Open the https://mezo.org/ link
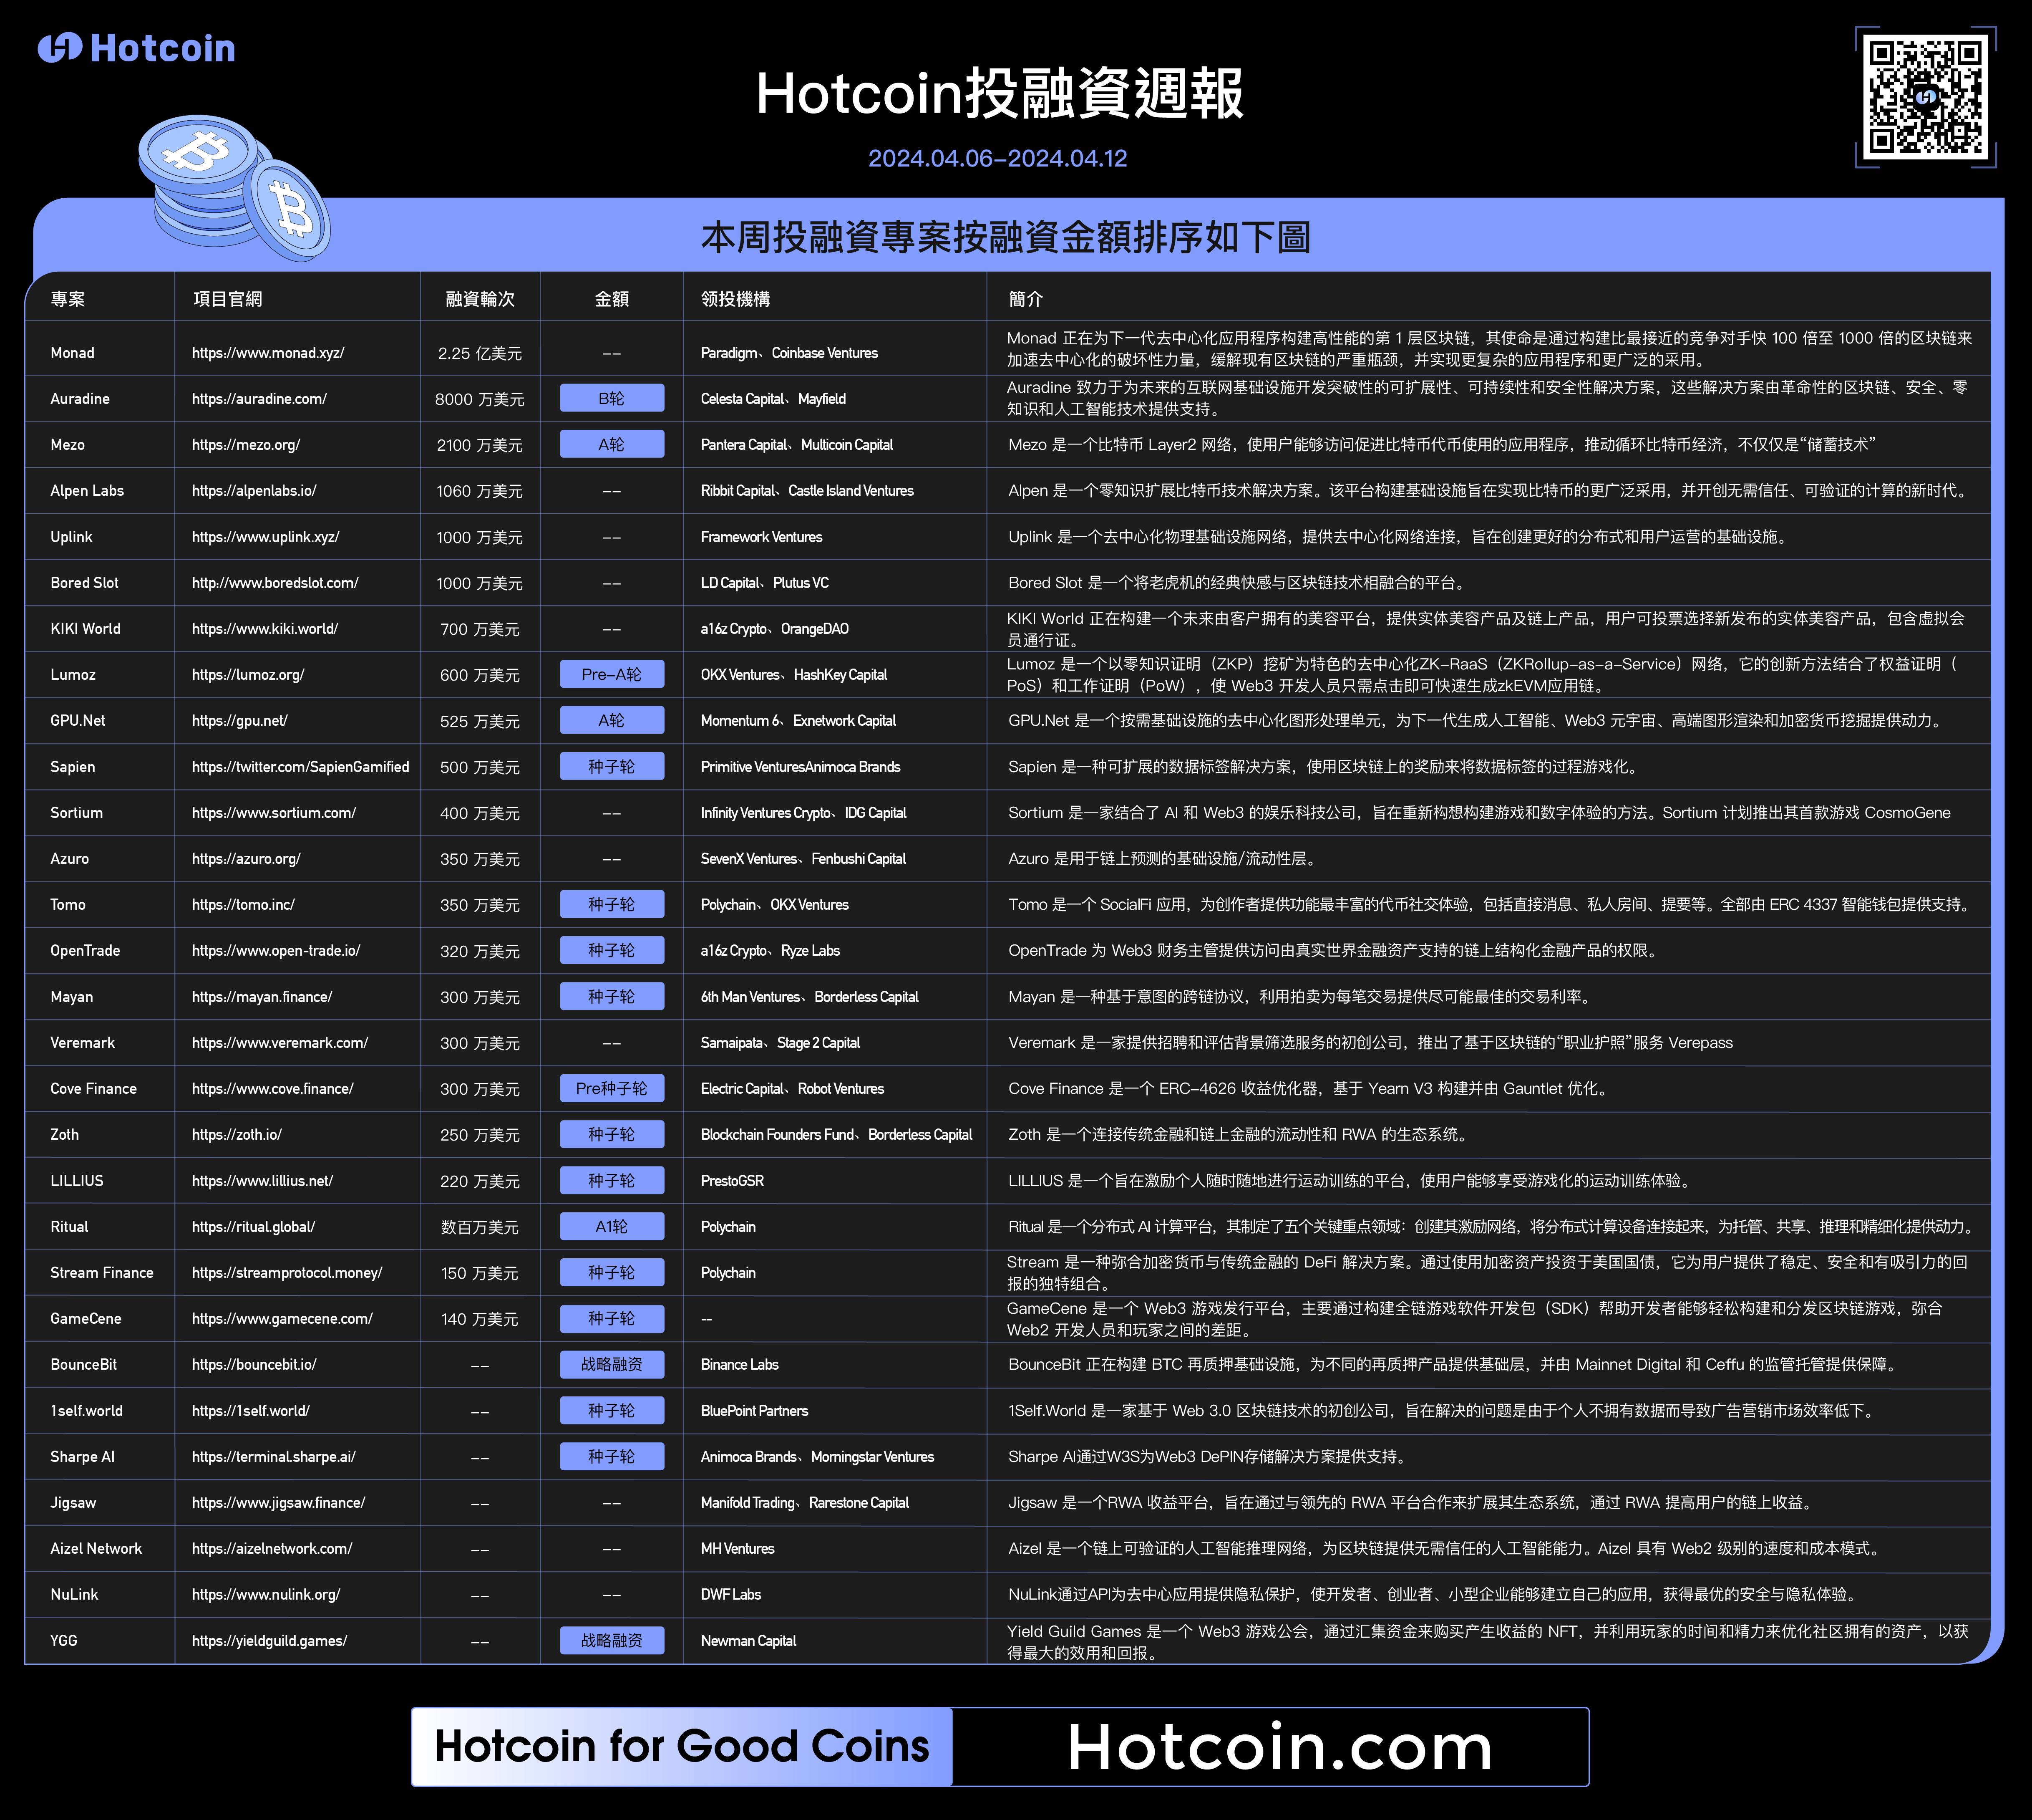 (x=246, y=445)
